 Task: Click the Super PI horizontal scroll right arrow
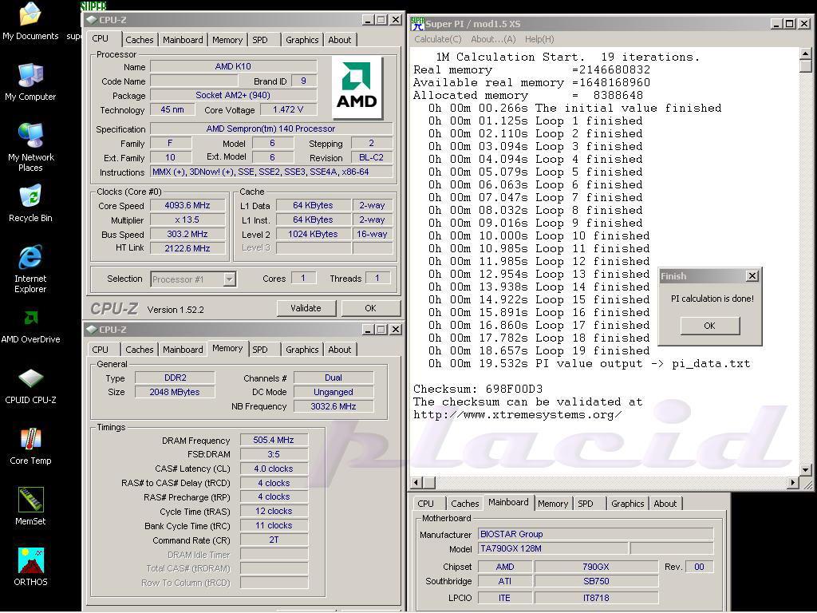(793, 483)
